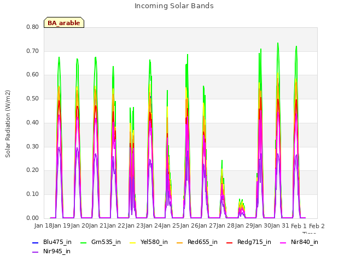Click the Grn535_in legend label
The width and height of the screenshot is (350, 262).
(106, 242)
